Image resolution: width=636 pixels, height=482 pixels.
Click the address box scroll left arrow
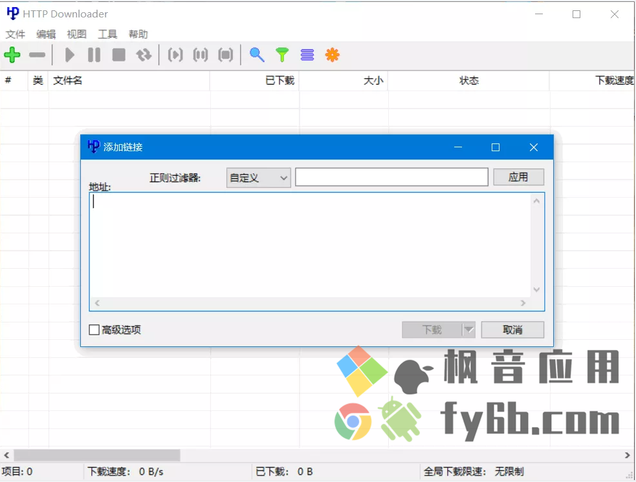97,303
